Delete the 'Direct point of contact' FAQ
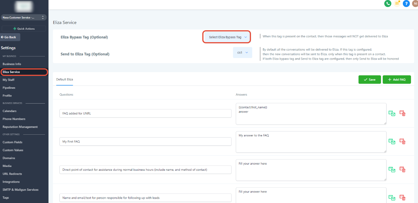Screen dimensions: 418x203 (403, 170)
